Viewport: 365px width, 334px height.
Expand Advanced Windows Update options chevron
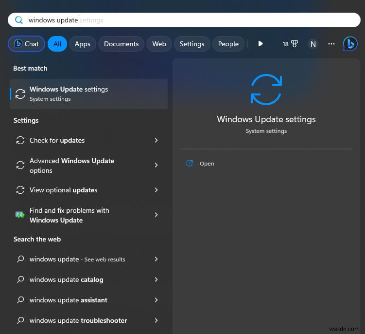click(156, 165)
